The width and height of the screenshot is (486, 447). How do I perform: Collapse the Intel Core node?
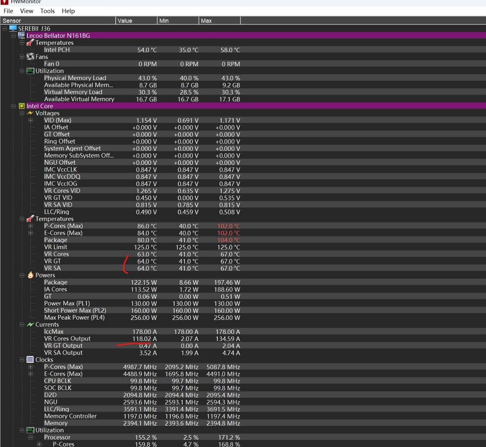pos(13,106)
